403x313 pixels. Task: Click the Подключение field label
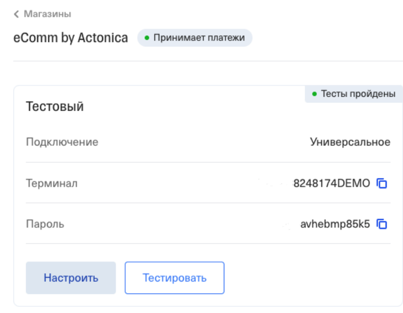pyautogui.click(x=62, y=142)
